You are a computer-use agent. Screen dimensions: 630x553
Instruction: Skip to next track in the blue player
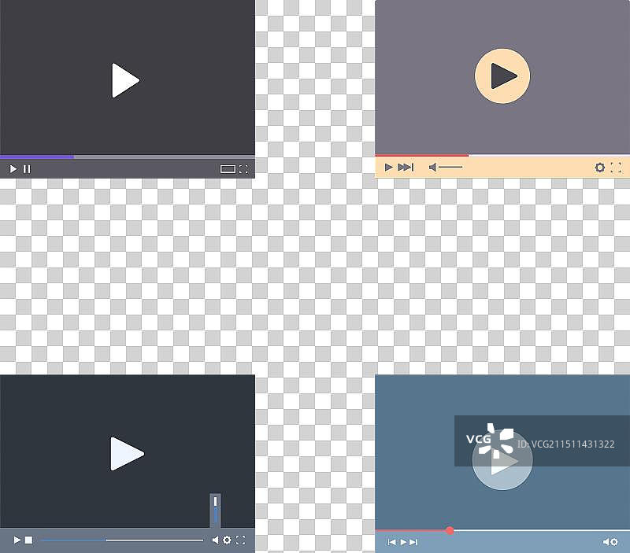413,542
